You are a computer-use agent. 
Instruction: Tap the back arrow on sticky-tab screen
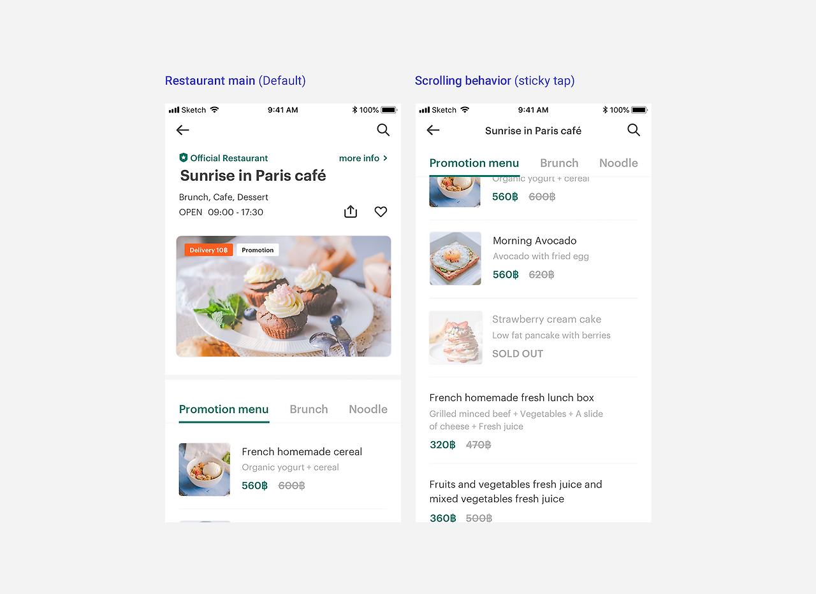pos(433,130)
